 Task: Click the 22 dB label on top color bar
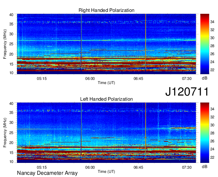tap(212, 70)
